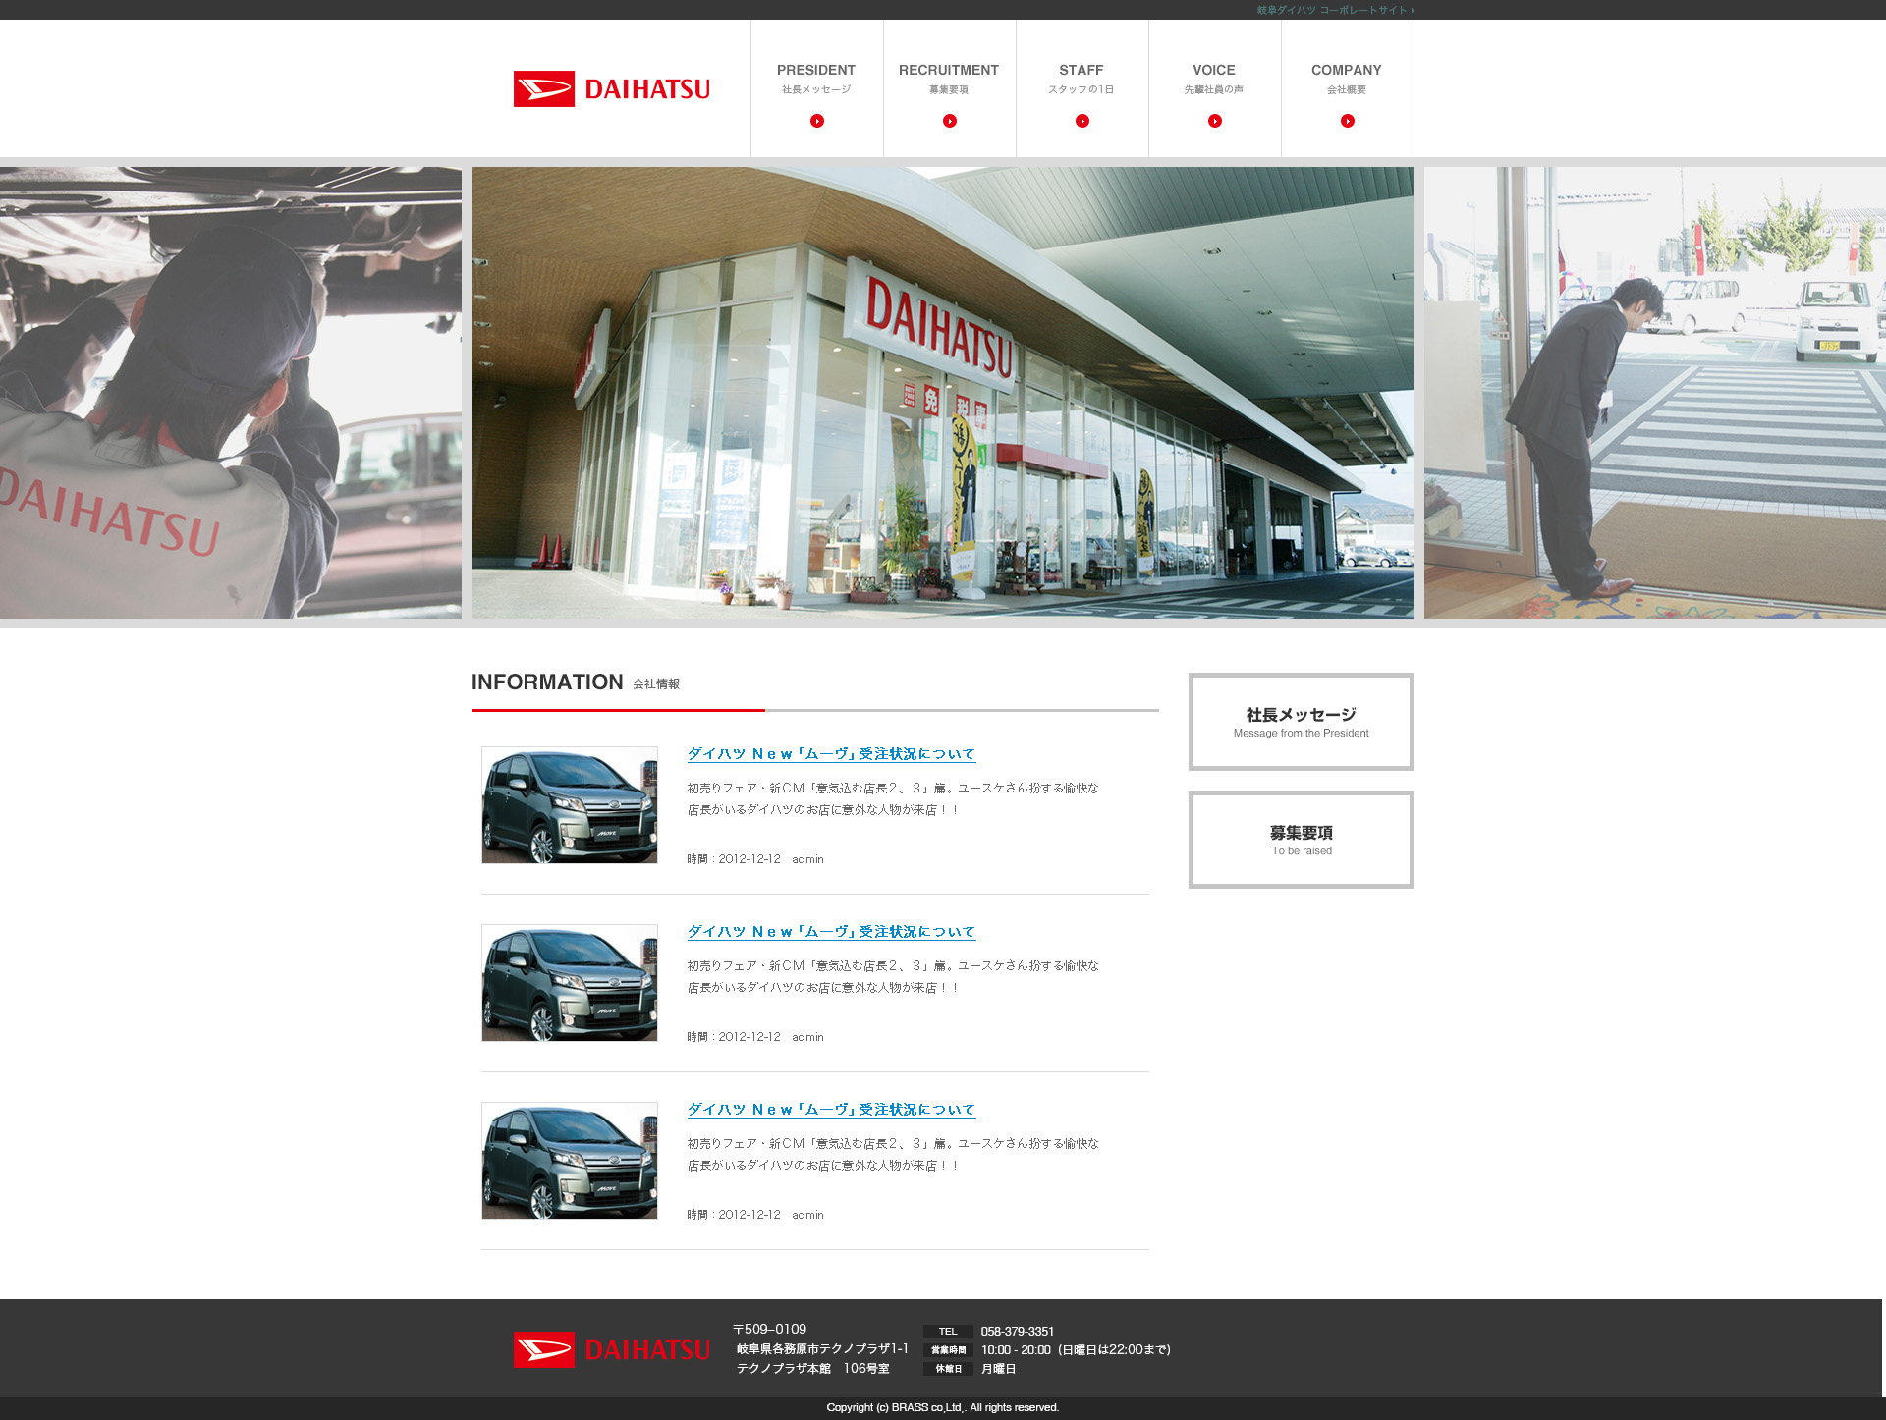Viewport: 1886px width, 1420px height.
Task: Click the first article's car thumbnail
Action: tap(570, 805)
